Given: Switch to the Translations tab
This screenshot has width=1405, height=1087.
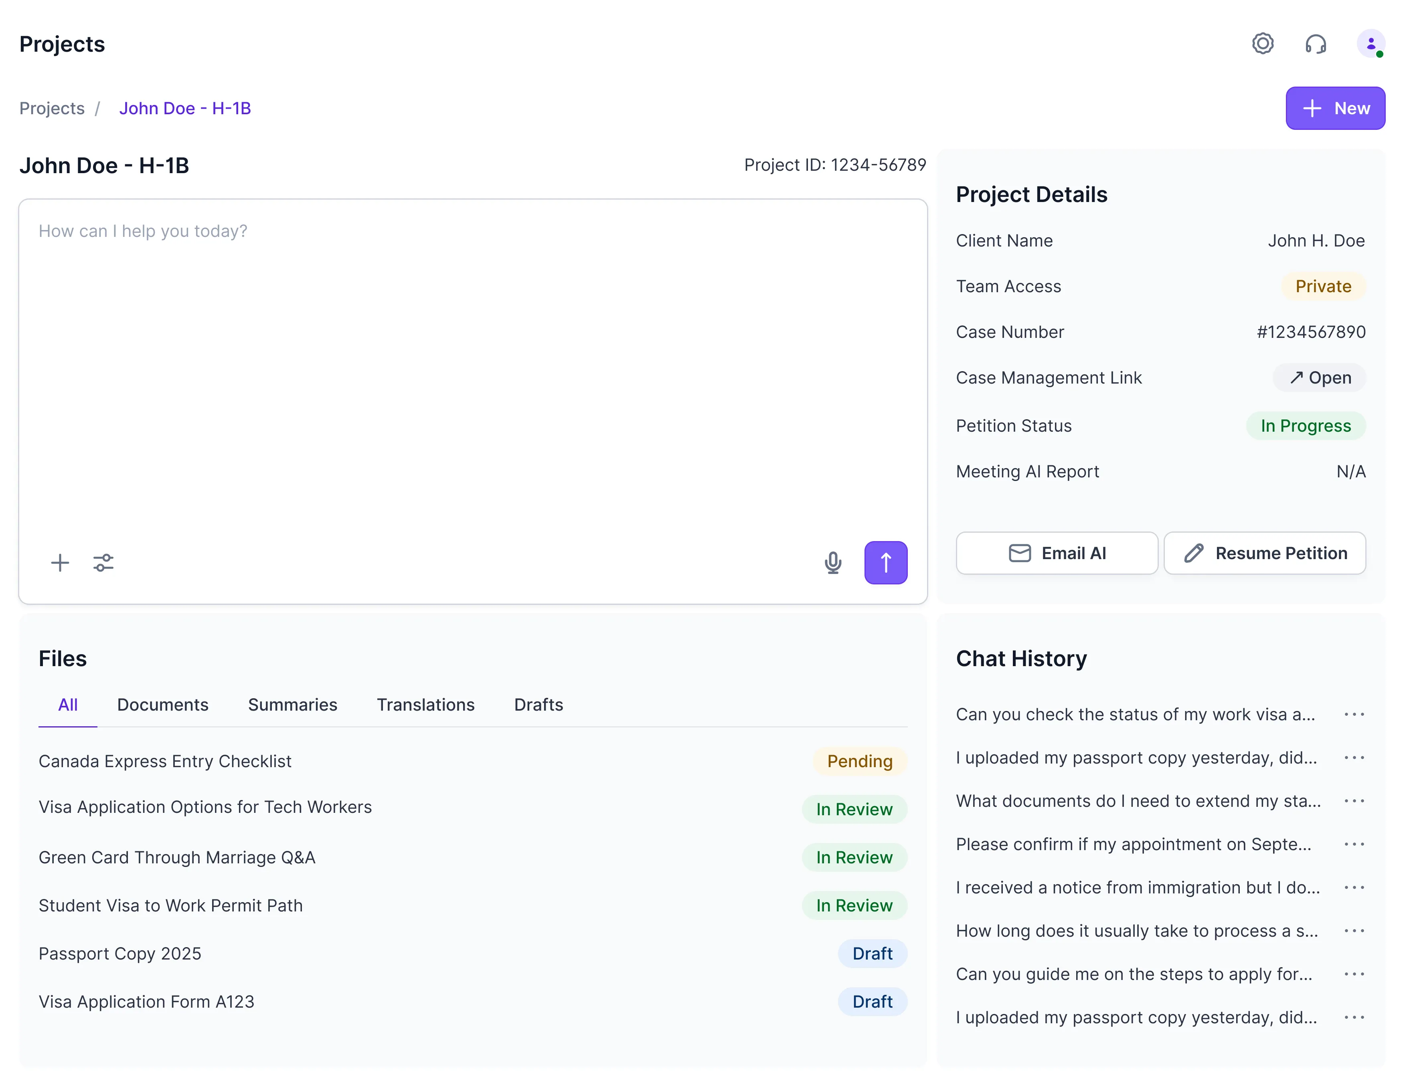Looking at the screenshot, I should coord(425,705).
